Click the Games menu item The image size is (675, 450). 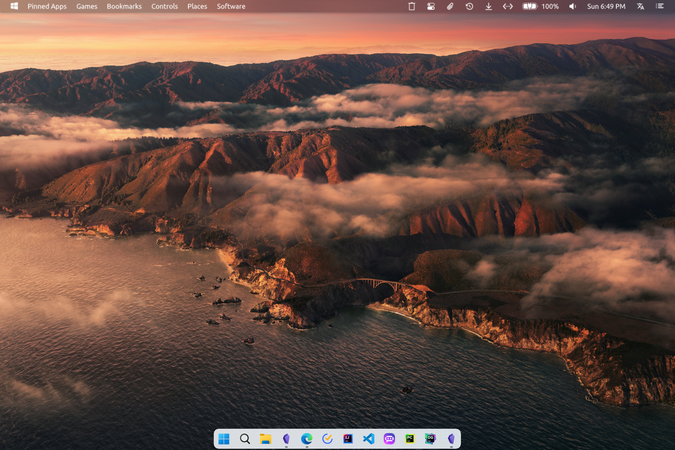pos(86,6)
